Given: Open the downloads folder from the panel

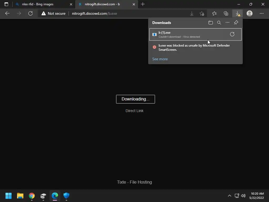Looking at the screenshot, I should click(211, 23).
